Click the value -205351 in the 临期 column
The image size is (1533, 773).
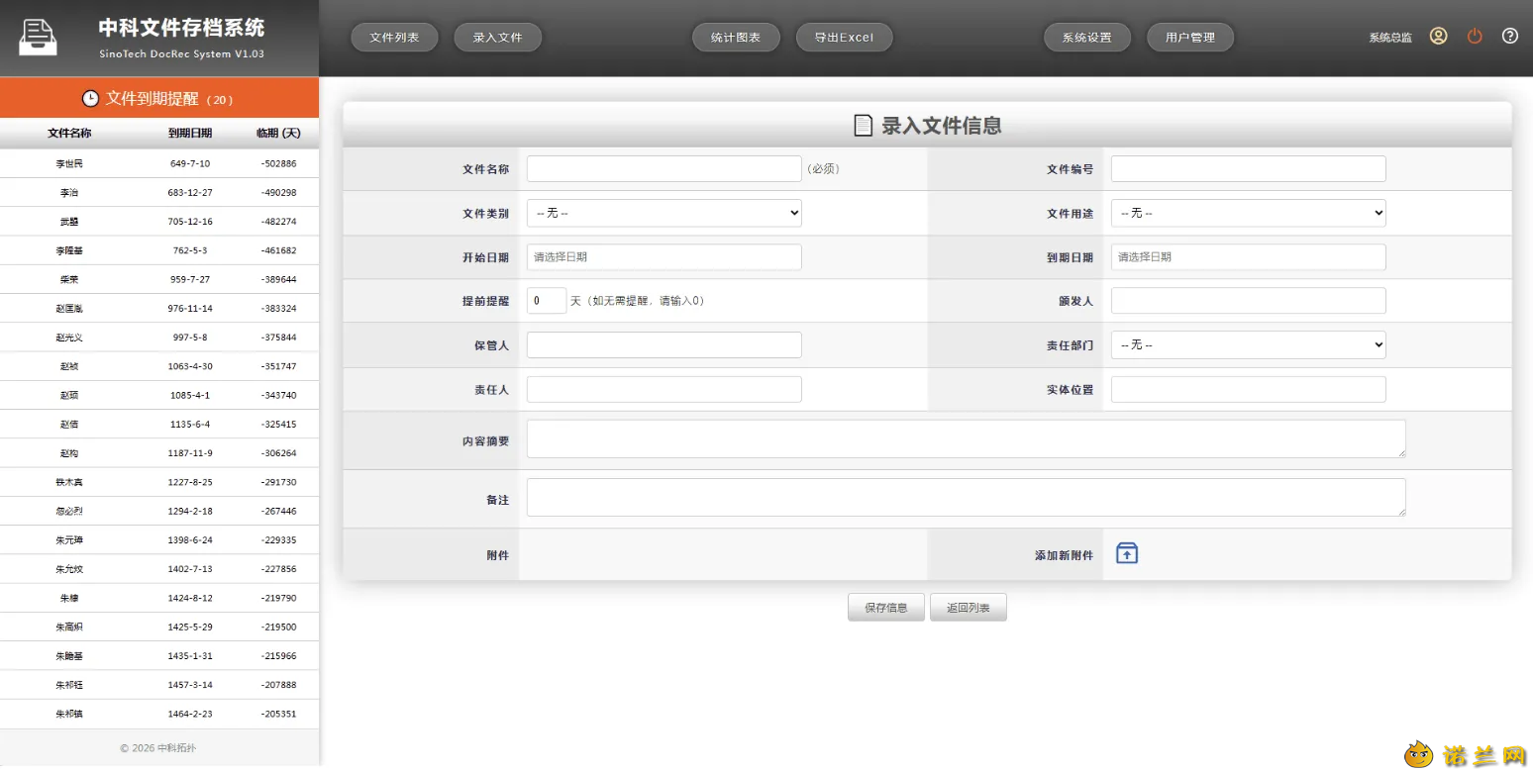(x=278, y=714)
